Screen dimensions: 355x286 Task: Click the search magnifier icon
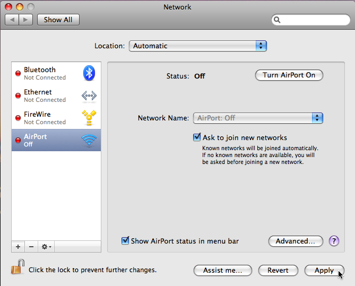pos(277,20)
